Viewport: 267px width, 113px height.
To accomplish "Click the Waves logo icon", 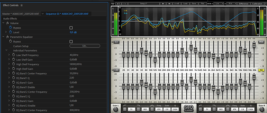I will 112,4.
